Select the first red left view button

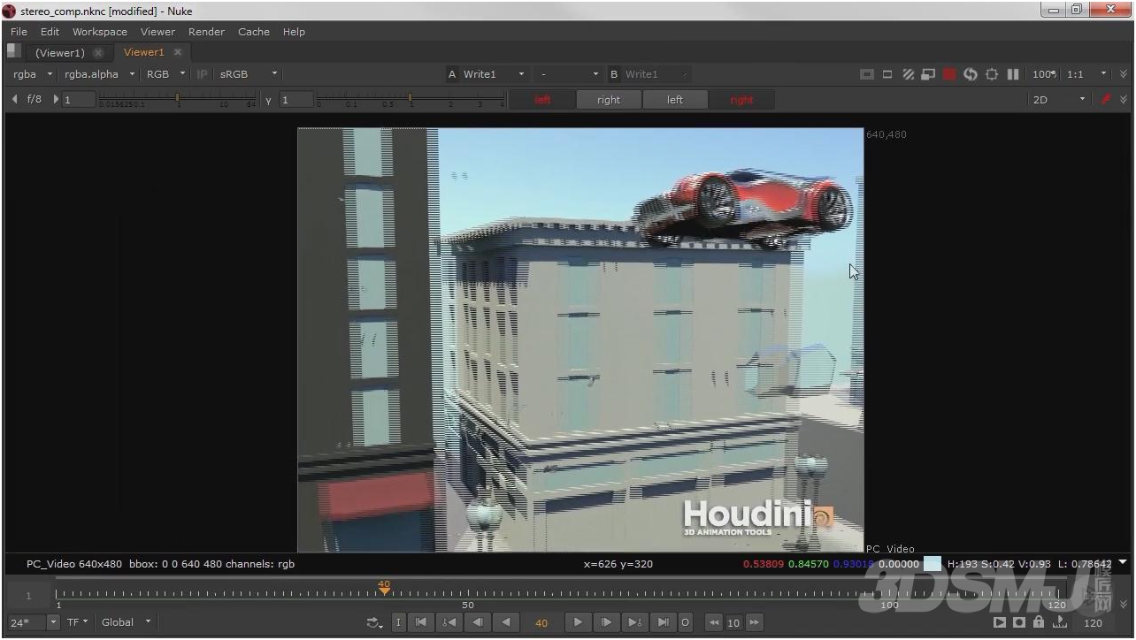(542, 100)
